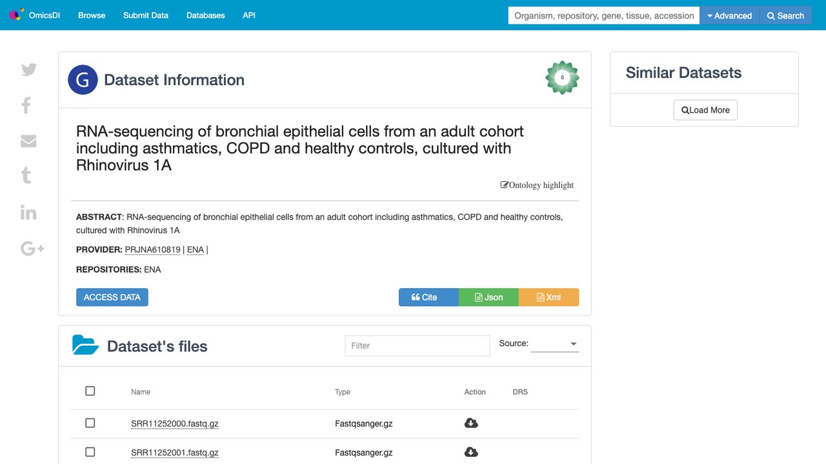The image size is (826, 464).
Task: Open the Browse menu
Action: (x=92, y=15)
